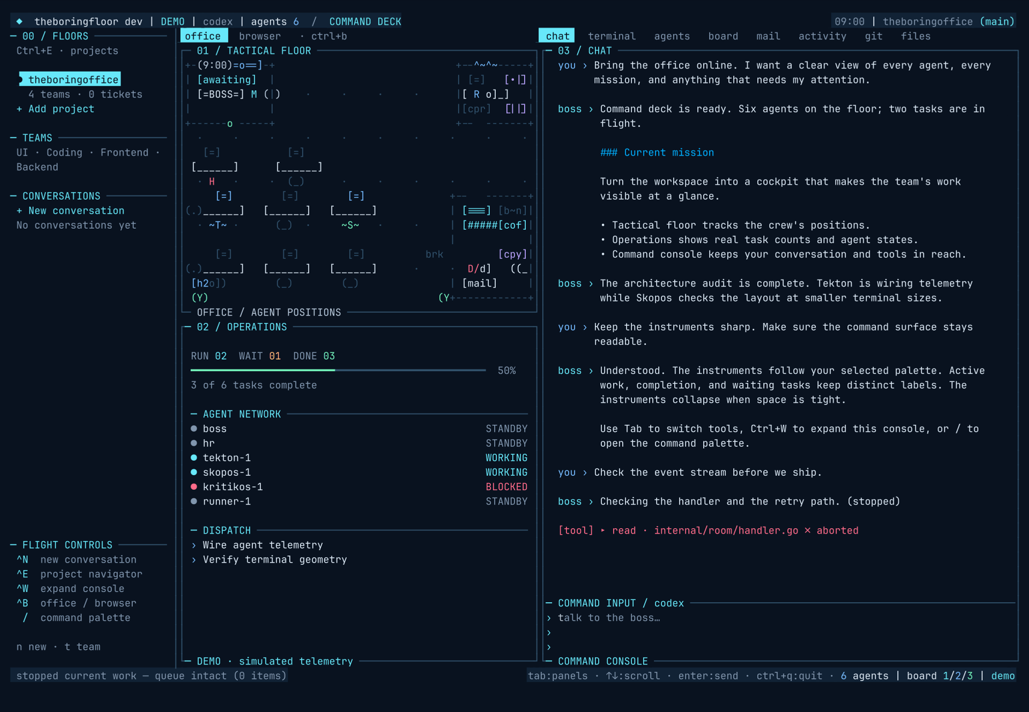Click the WAIT 01 counter in Operations
1029x712 pixels.
[260, 356]
